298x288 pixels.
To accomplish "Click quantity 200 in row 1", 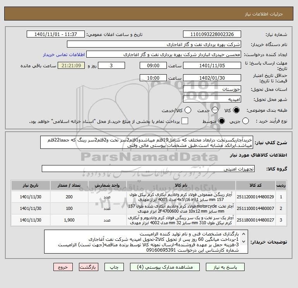I will (69, 197).
